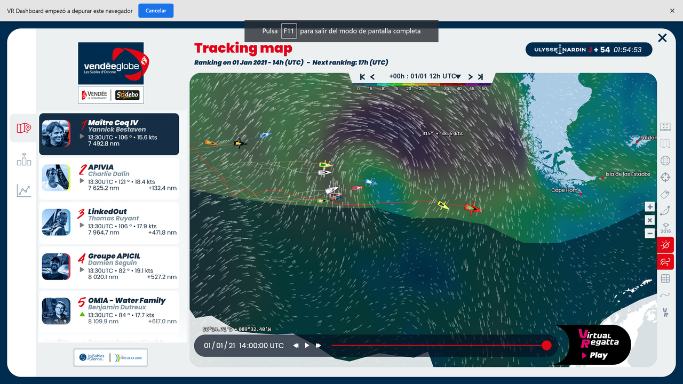The width and height of the screenshot is (683, 384).
Task: Click the black boat marker at left
Action: click(240, 143)
